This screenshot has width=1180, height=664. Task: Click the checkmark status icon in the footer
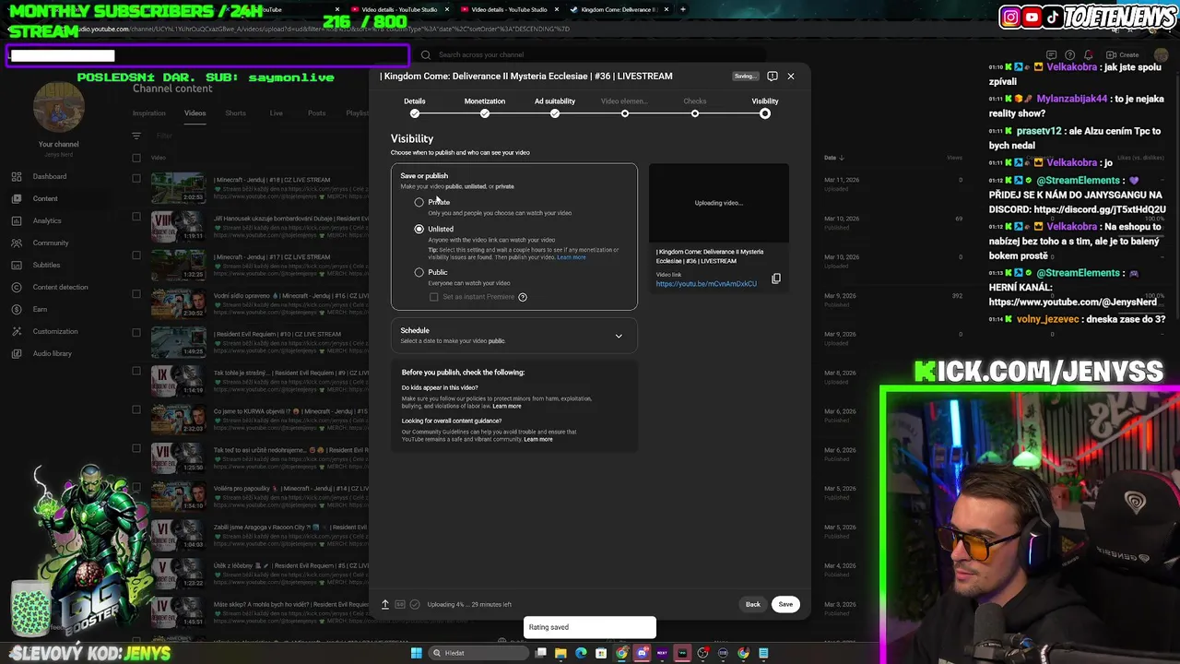tap(415, 604)
